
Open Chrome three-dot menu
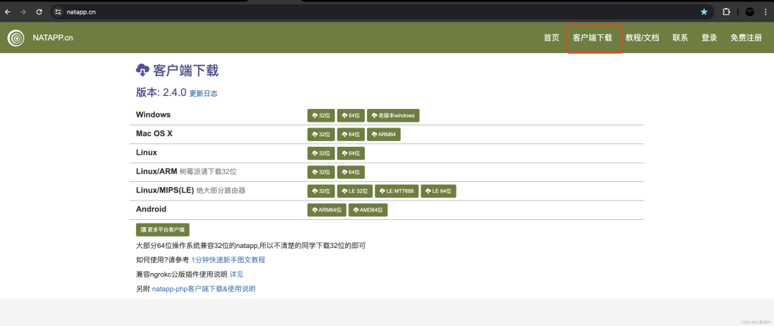(764, 12)
